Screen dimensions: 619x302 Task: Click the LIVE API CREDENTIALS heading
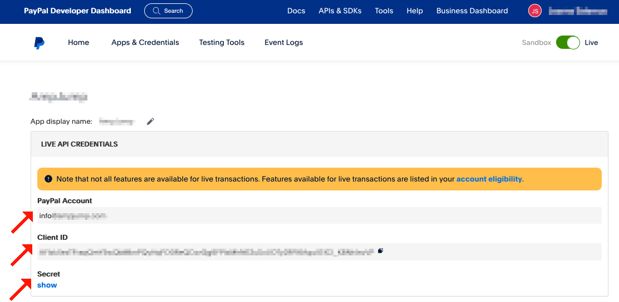[x=80, y=144]
